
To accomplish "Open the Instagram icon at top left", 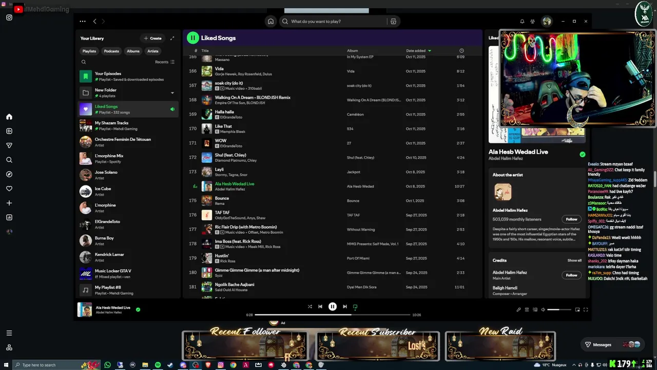I will (x=9, y=17).
